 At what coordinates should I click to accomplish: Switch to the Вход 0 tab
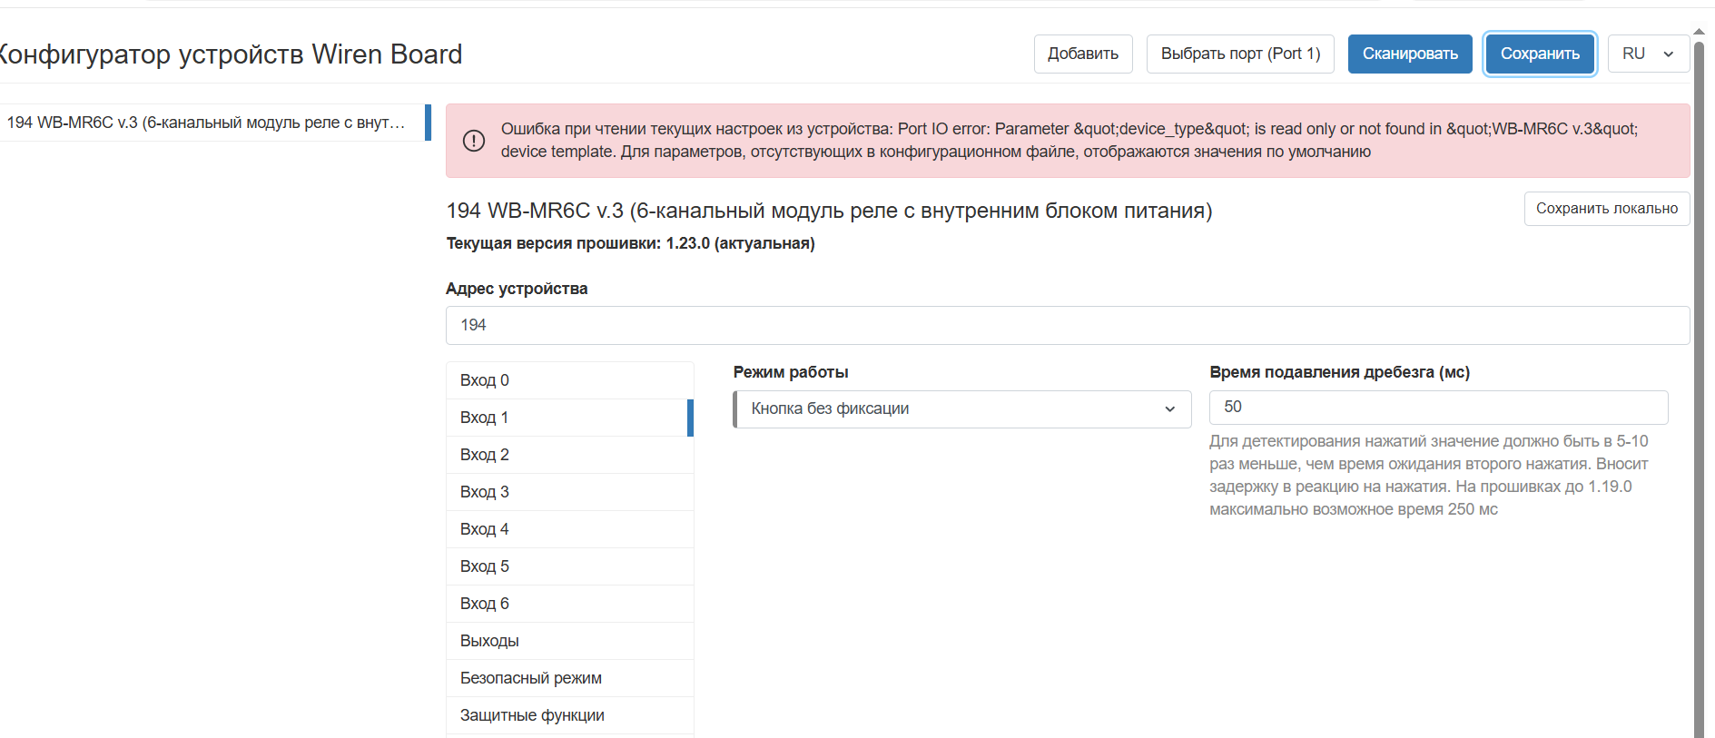tap(569, 380)
